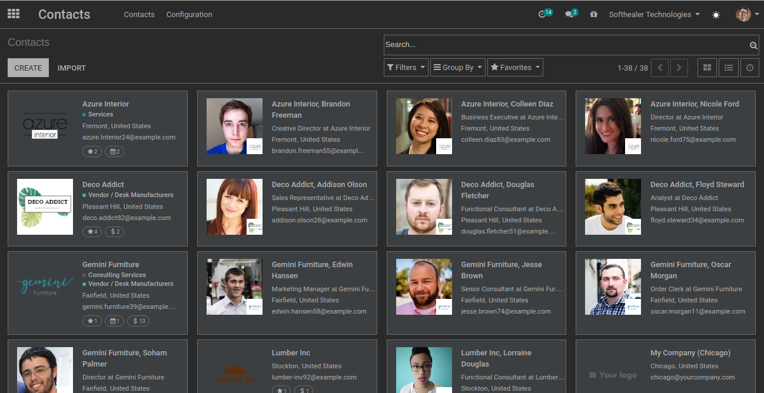Click the 1-38 / 38 pager text
Image resolution: width=764 pixels, height=393 pixels.
633,68
